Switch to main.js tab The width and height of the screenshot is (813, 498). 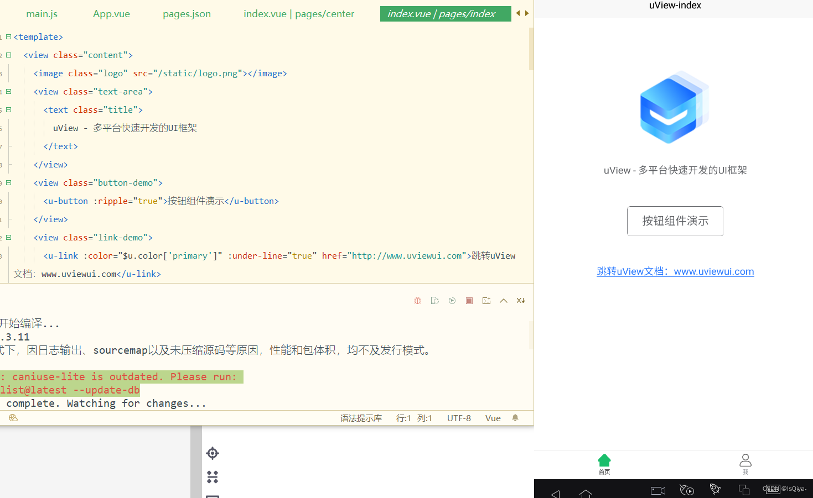tap(42, 14)
